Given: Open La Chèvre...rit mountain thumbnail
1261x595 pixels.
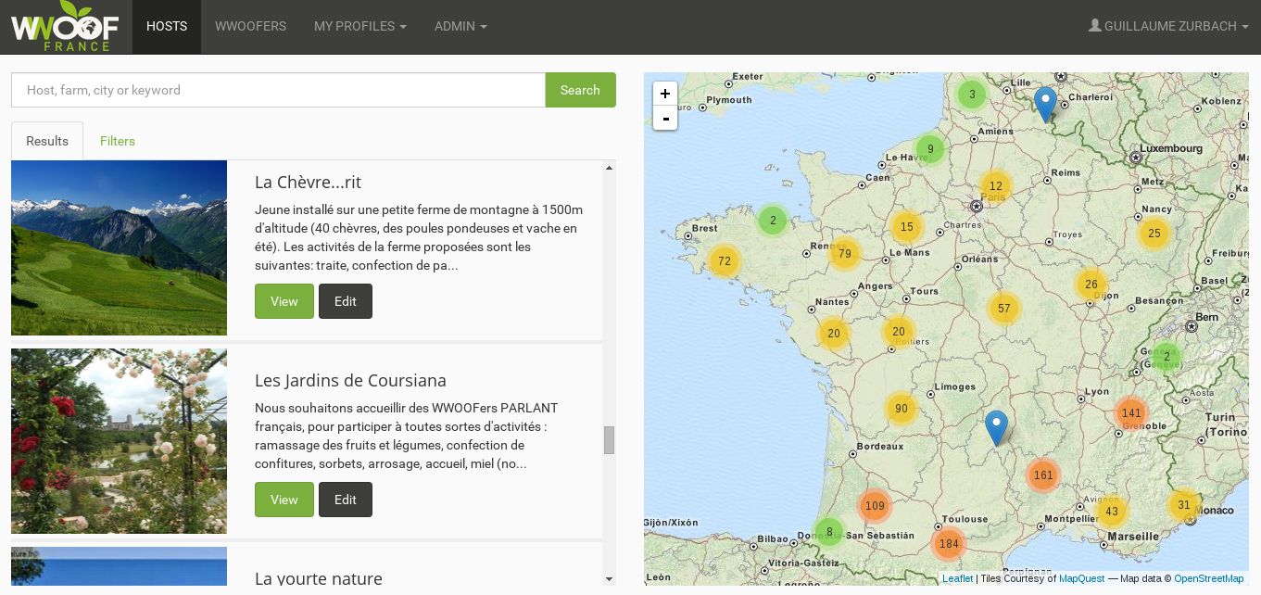Looking at the screenshot, I should point(119,247).
